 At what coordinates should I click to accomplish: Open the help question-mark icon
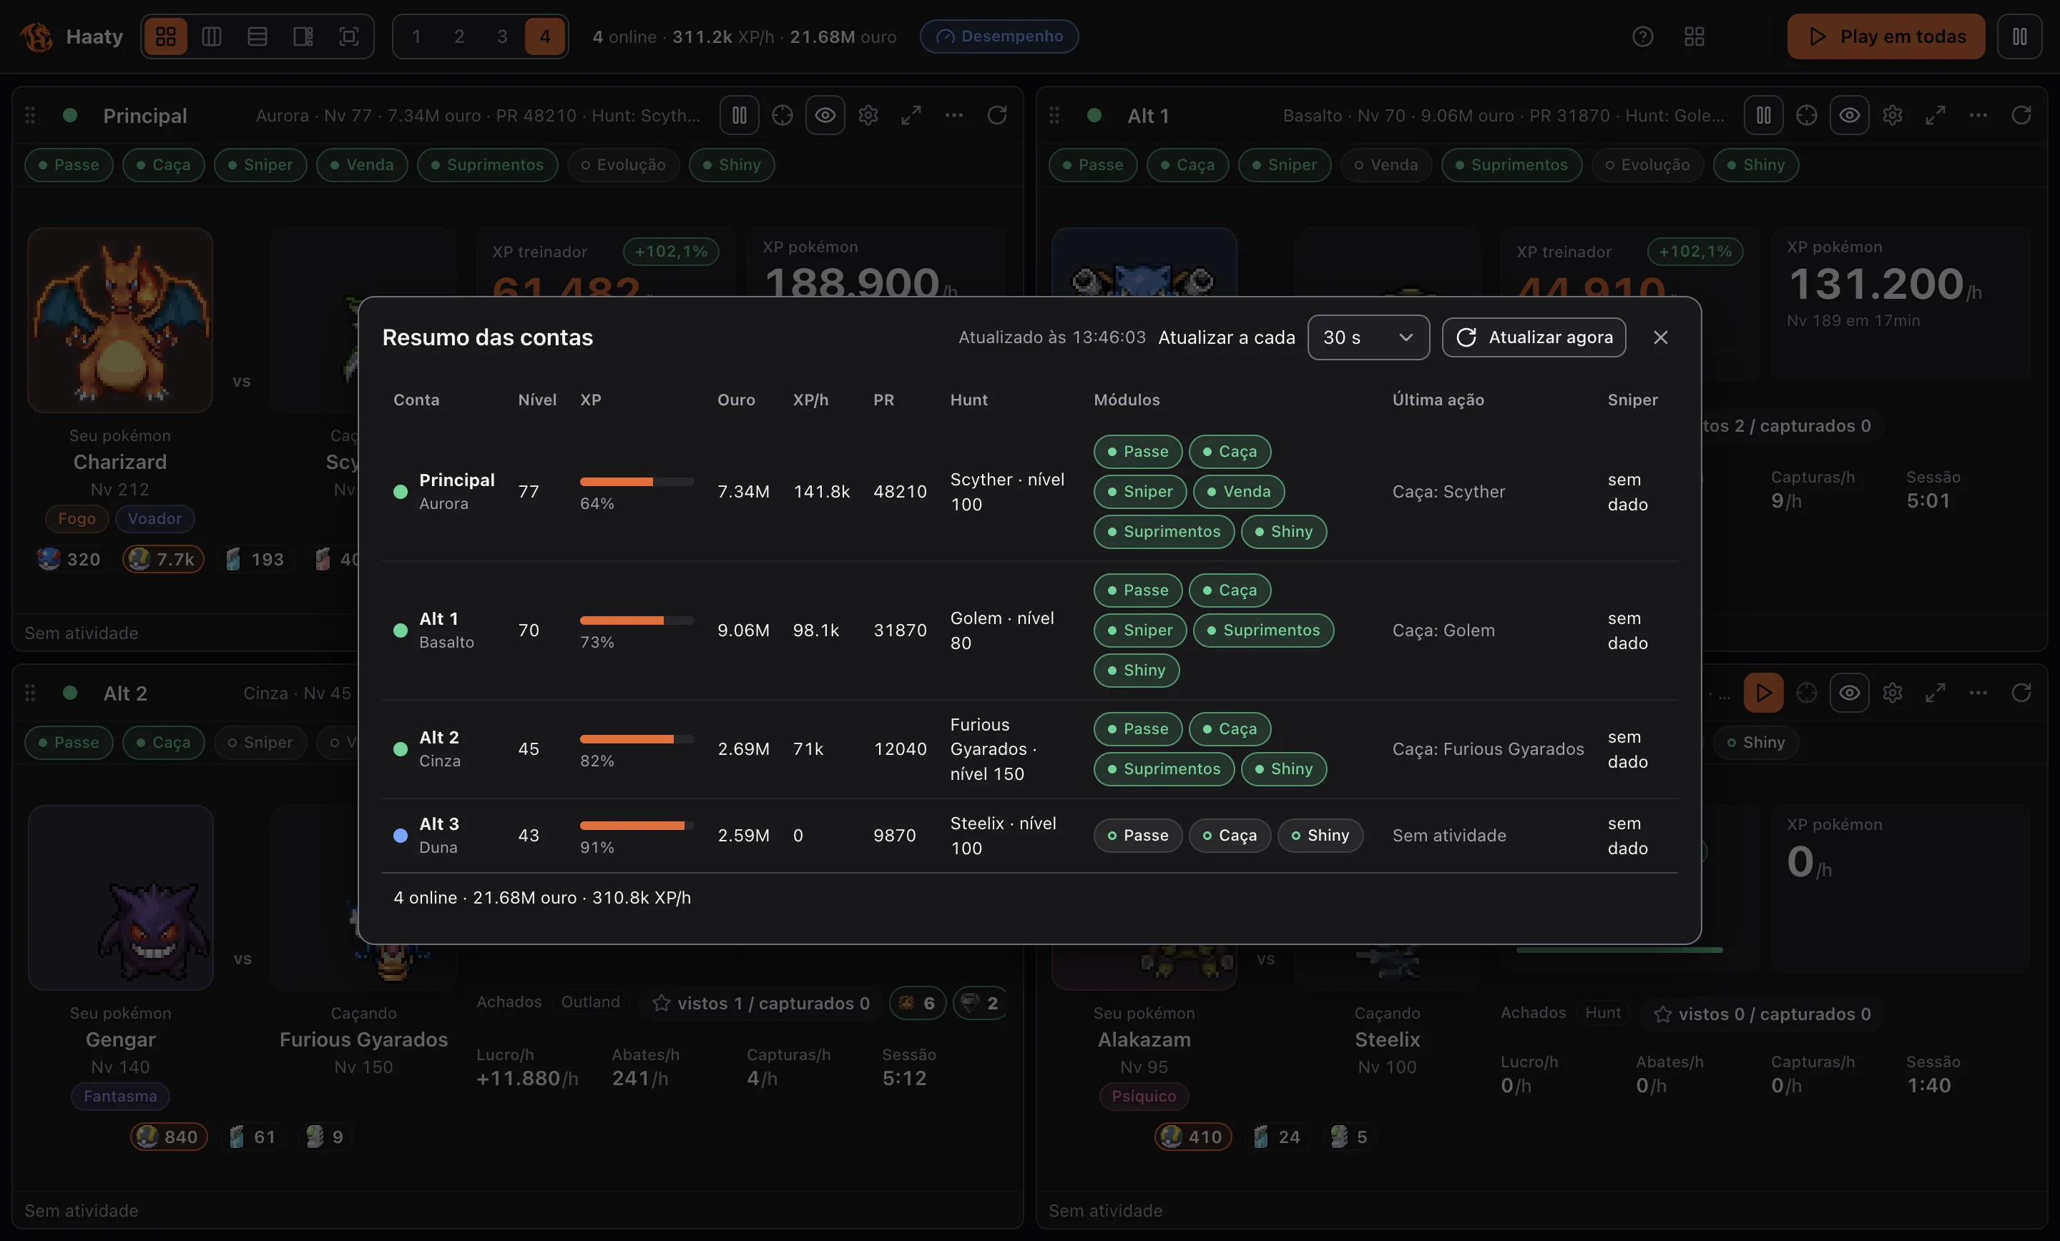(1642, 36)
